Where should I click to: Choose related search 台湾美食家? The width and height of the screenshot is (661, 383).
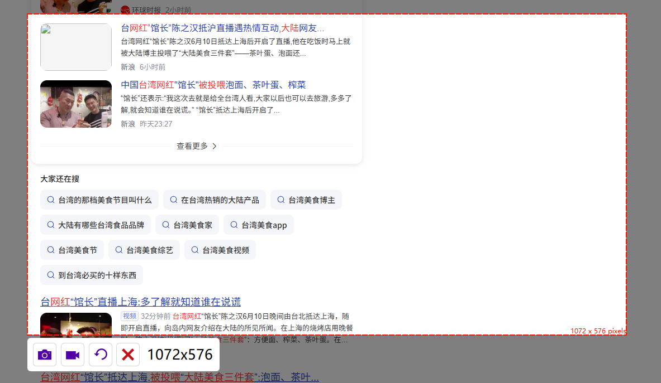(x=187, y=225)
